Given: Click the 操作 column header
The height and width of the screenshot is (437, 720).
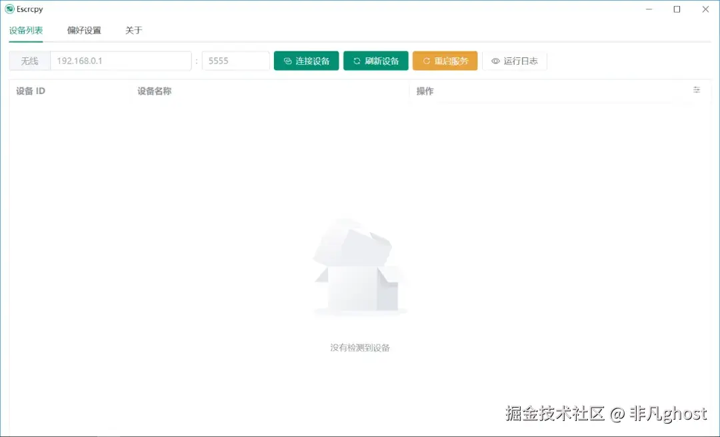Looking at the screenshot, I should coord(425,91).
